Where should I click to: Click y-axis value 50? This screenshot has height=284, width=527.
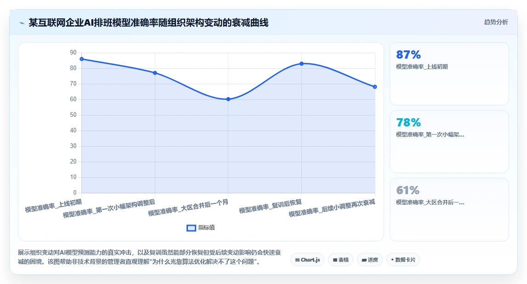[x=73, y=115]
